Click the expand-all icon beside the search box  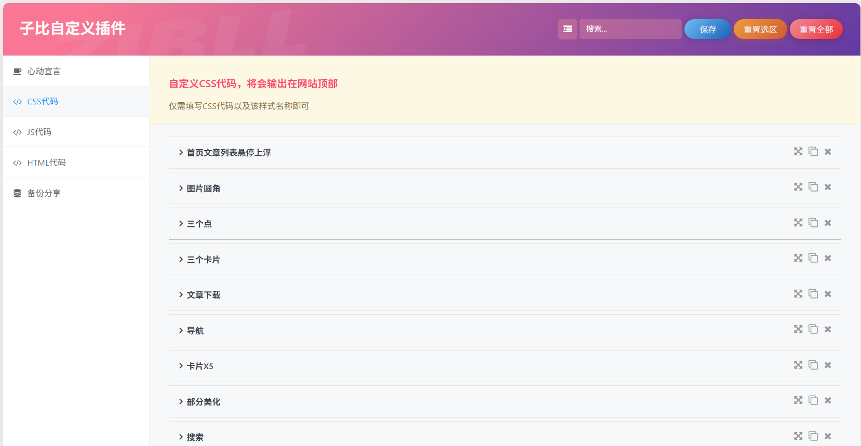[567, 29]
